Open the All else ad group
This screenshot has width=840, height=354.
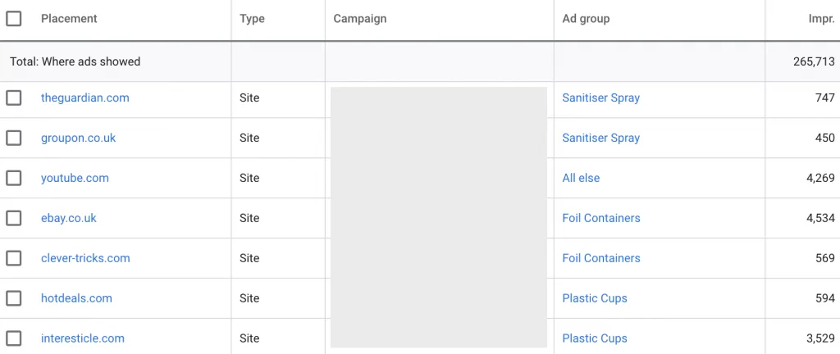tap(581, 178)
